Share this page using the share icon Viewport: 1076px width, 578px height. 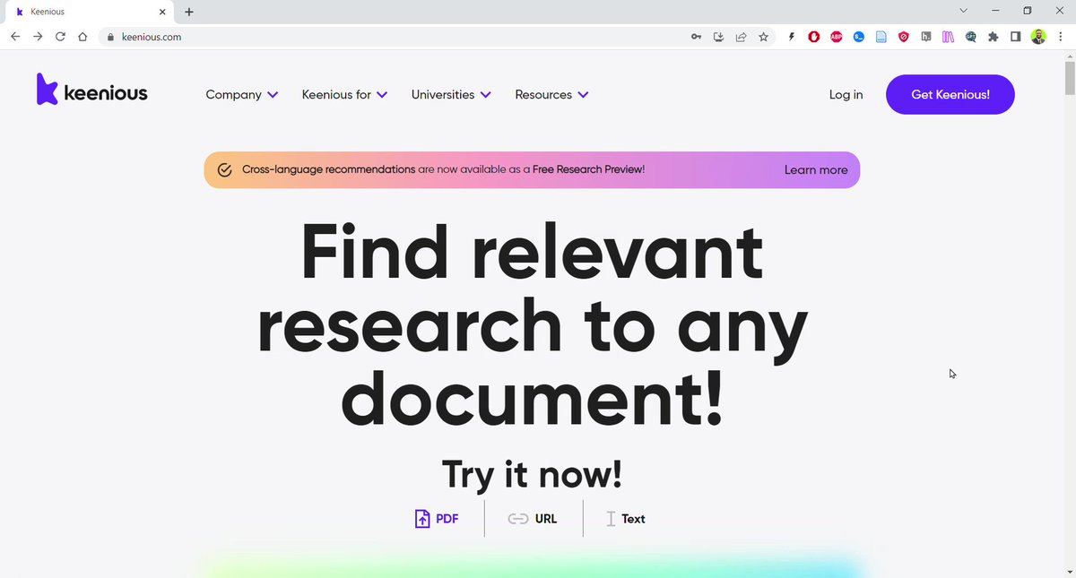tap(742, 37)
